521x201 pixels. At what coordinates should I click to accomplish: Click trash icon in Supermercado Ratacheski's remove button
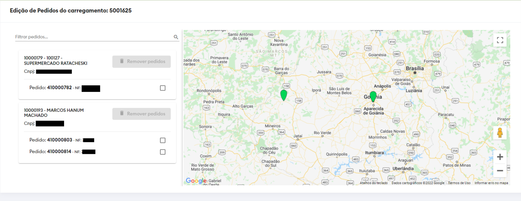point(122,61)
